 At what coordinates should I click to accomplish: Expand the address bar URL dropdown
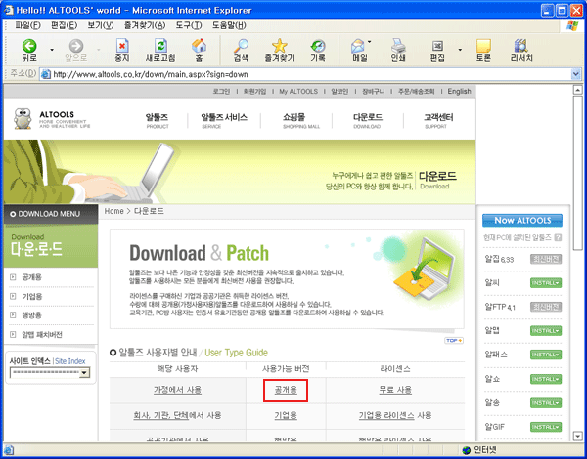pyautogui.click(x=576, y=74)
